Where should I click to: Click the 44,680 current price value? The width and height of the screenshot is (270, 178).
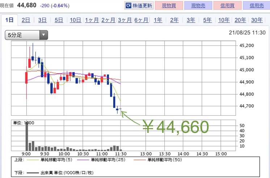click(x=27, y=5)
